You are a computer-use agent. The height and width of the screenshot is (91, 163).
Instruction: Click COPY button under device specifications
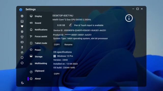pyautogui.click(x=57, y=44)
